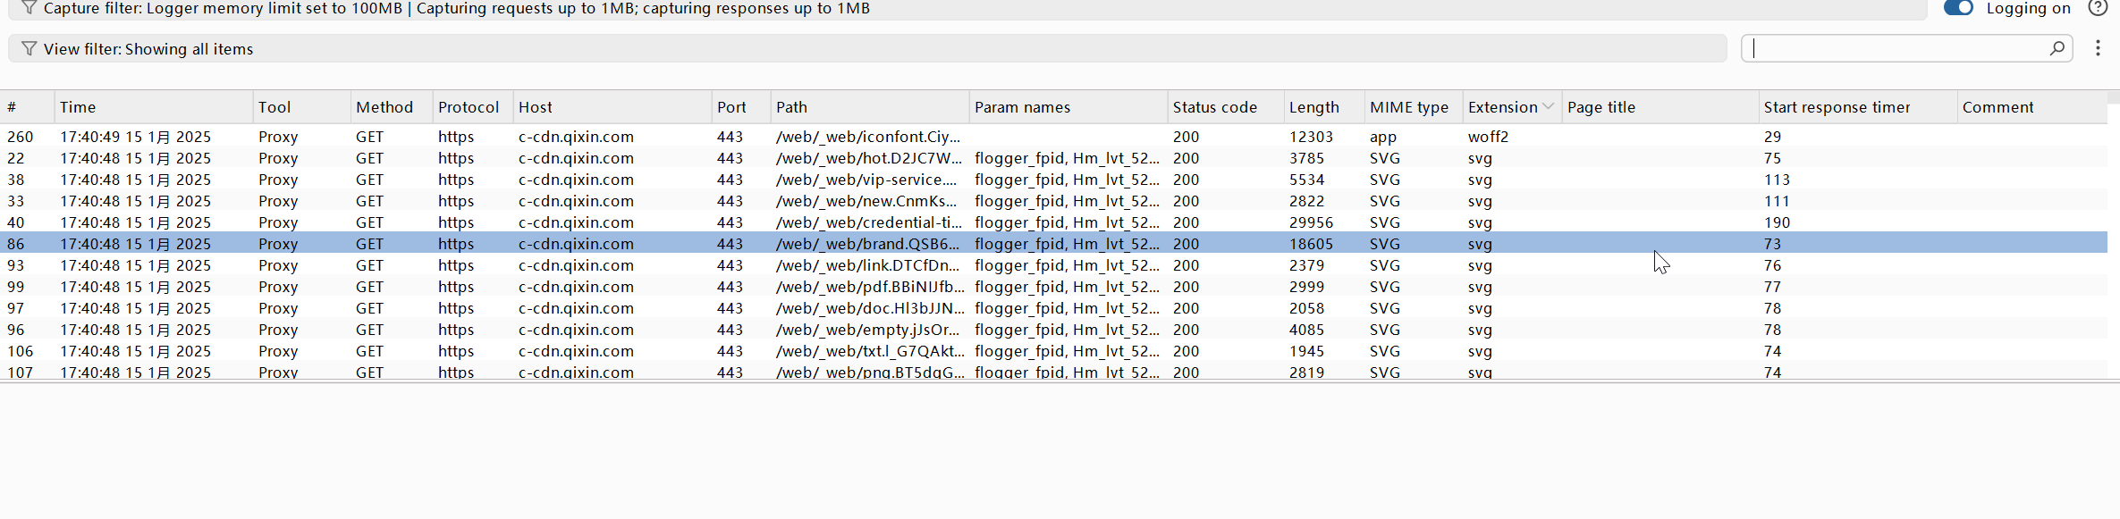Click the view filter funnel icon
The image size is (2120, 519).
[x=29, y=48]
